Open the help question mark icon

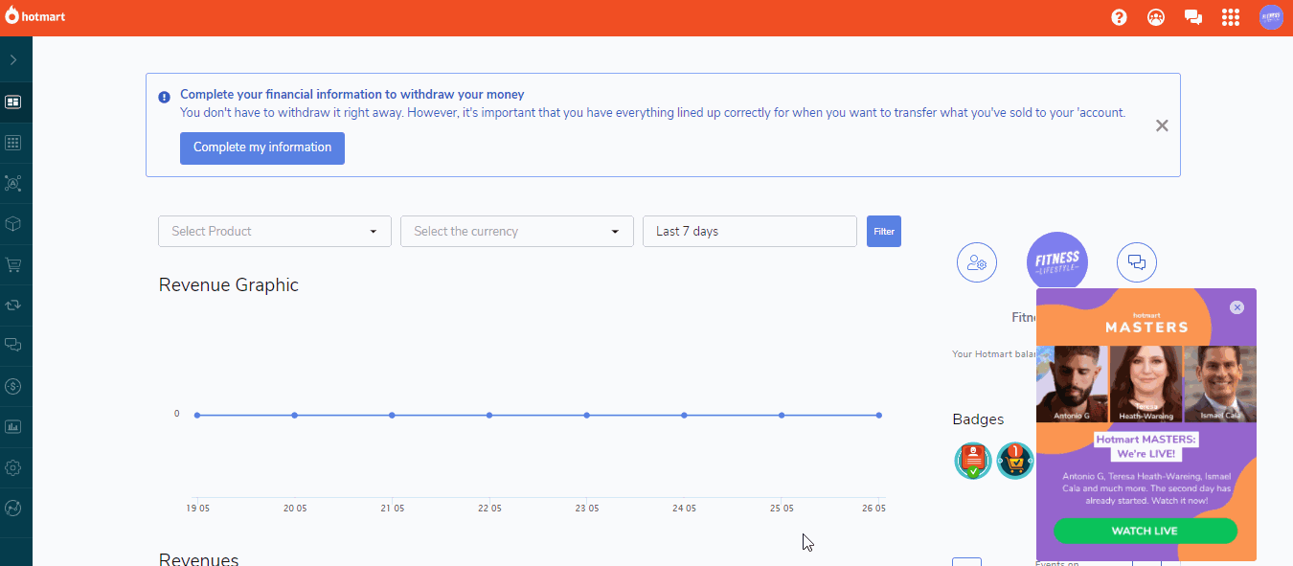pos(1119,17)
